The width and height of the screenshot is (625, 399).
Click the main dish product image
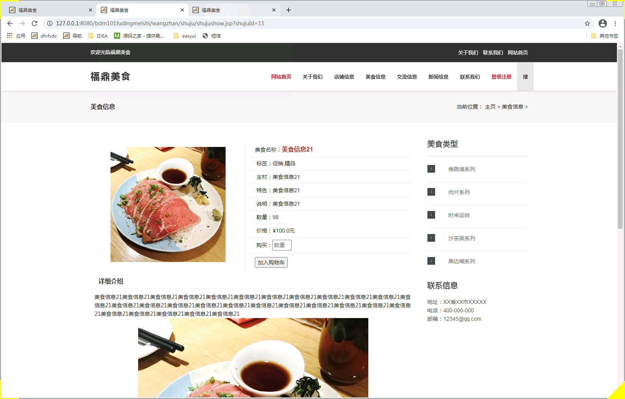168,204
